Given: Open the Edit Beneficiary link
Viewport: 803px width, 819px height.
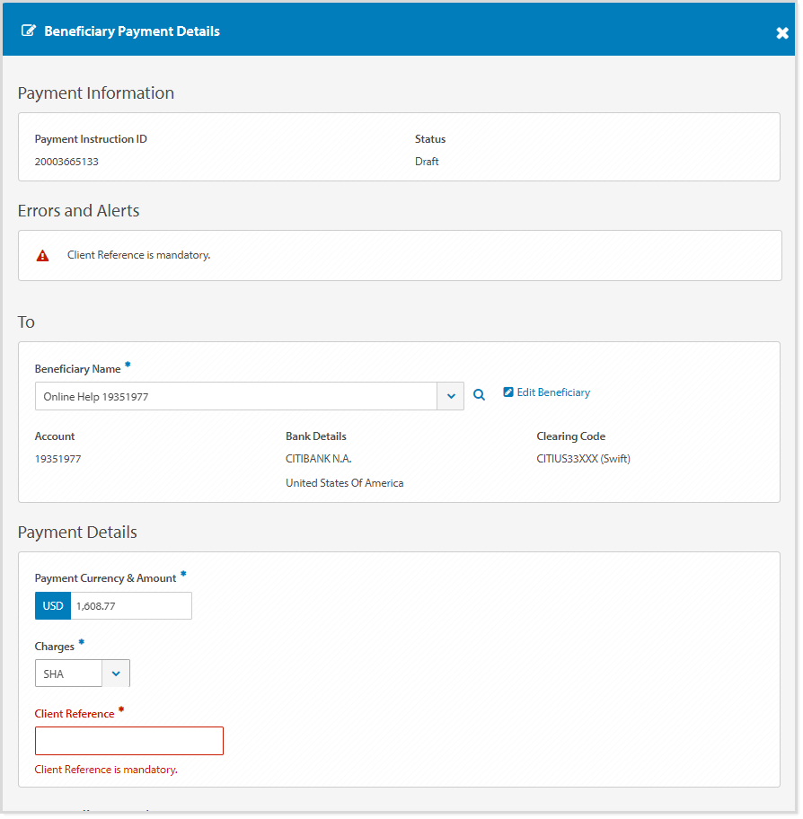Looking at the screenshot, I should (553, 392).
